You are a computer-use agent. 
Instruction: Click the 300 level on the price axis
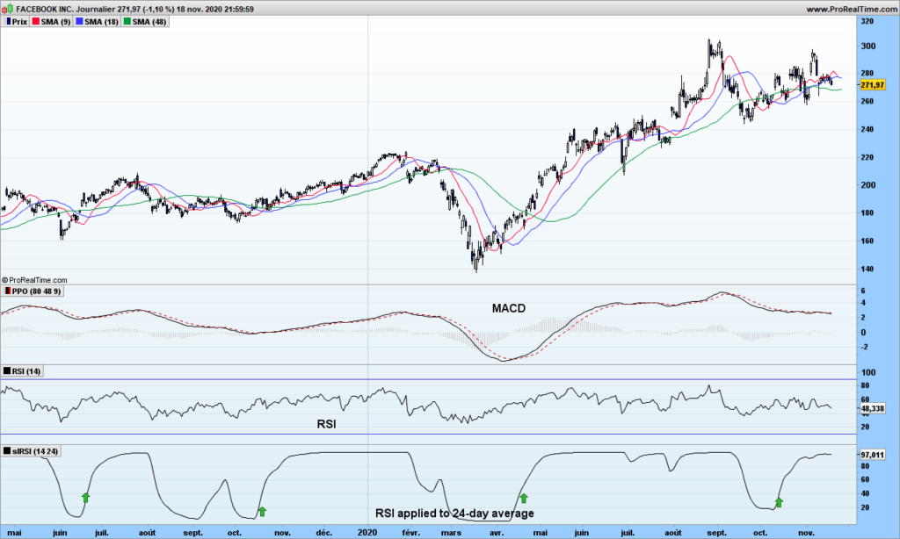pyautogui.click(x=867, y=46)
